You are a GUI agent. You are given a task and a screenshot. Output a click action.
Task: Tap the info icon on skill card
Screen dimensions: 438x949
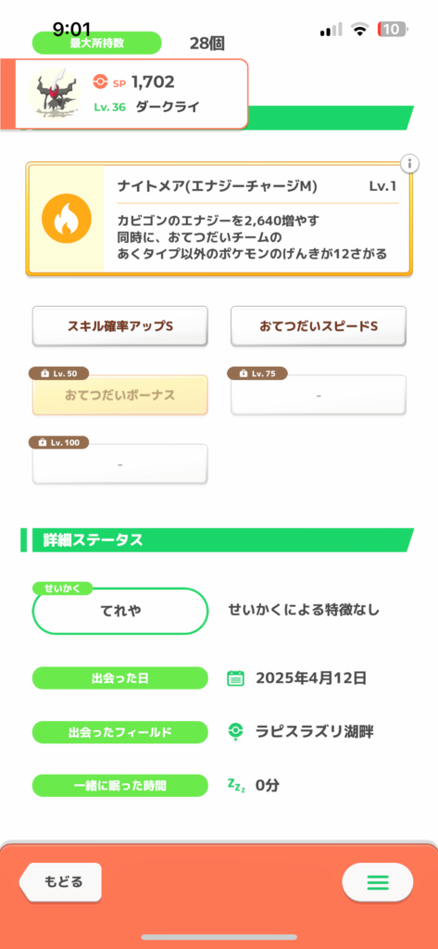pos(409,163)
